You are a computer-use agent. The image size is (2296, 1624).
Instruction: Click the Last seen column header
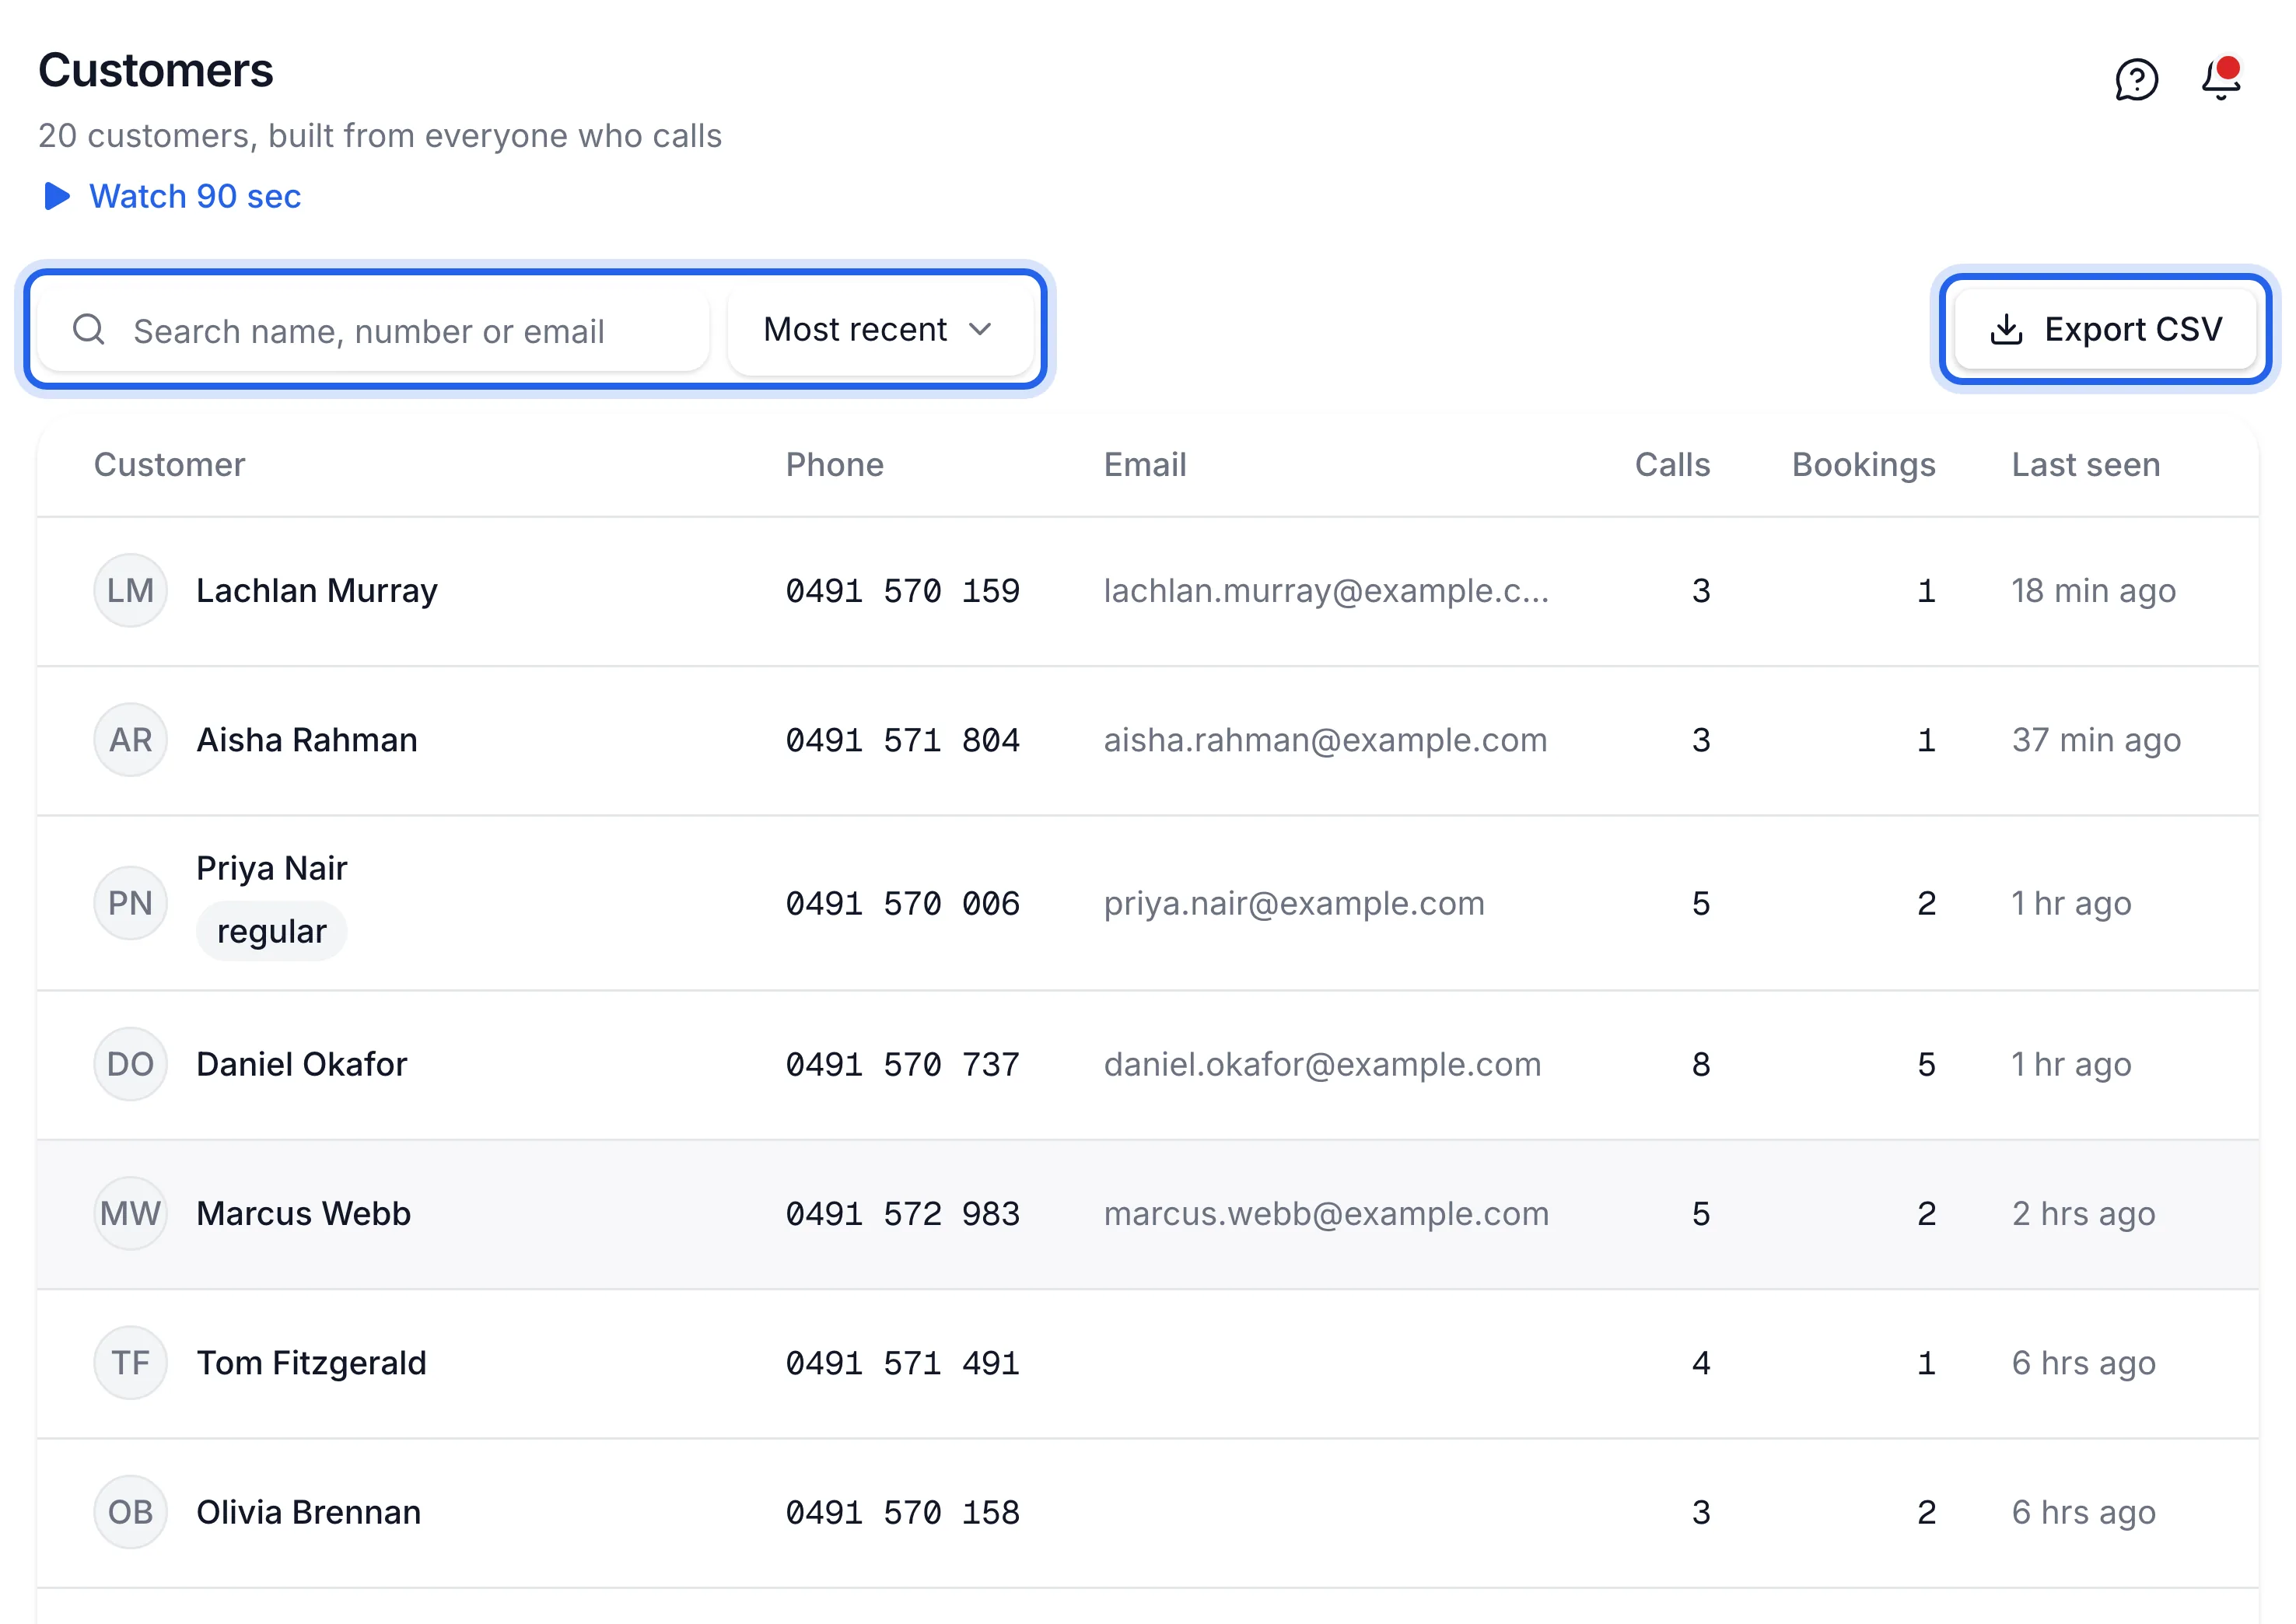pos(2086,465)
